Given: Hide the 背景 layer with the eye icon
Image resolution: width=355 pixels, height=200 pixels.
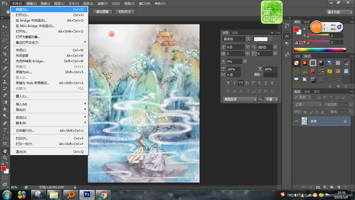Looking at the screenshot, I should (296, 121).
